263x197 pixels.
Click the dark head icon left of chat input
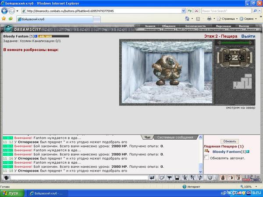[6, 178]
